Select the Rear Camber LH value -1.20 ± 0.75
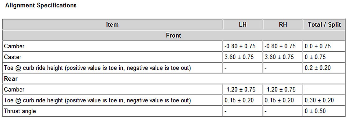This screenshot has height=118, width=347. [240, 90]
